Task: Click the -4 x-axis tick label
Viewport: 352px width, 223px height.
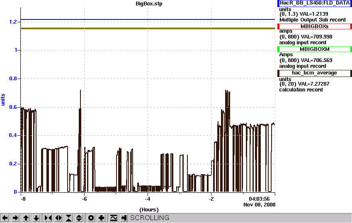Action: point(147,199)
